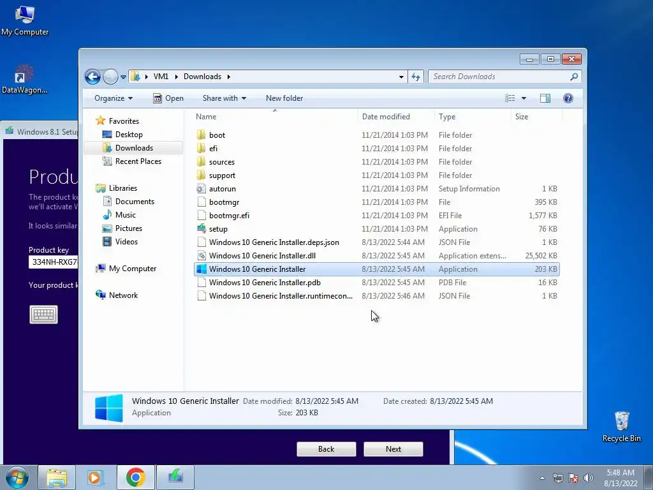Image resolution: width=653 pixels, height=490 pixels.
Task: Select Windows 10 Generic Installer.dll icon
Action: pos(201,255)
